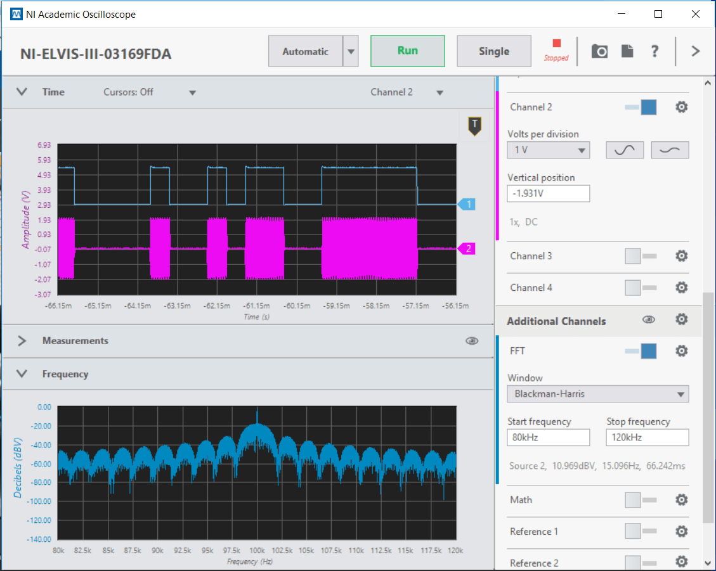The height and width of the screenshot is (571, 716).
Task: Take a screenshot with the camera icon
Action: (x=599, y=51)
